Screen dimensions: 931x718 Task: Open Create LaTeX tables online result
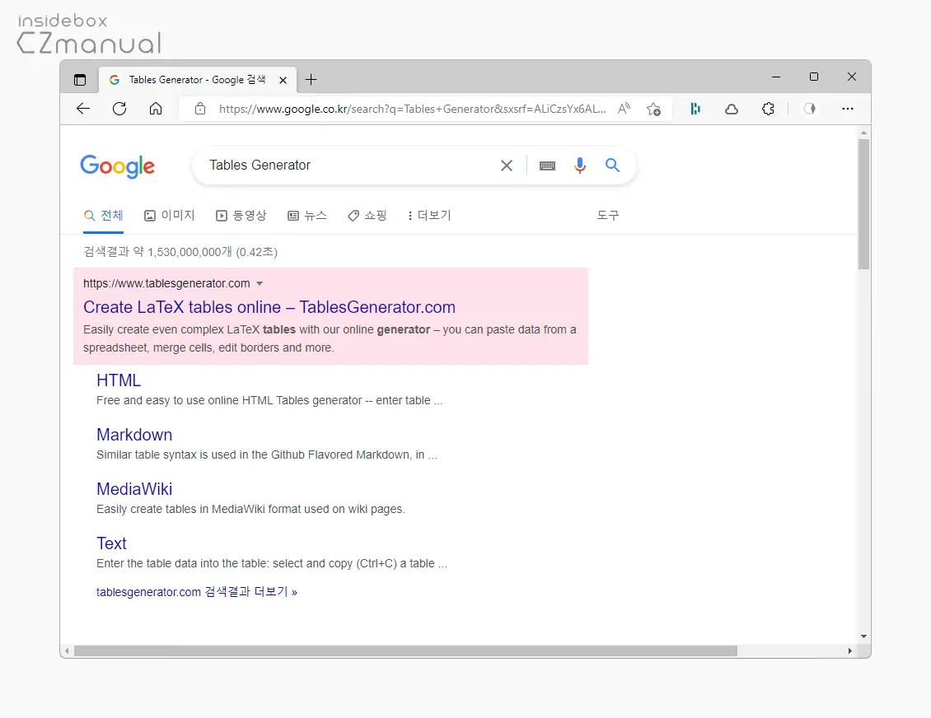[x=269, y=307]
